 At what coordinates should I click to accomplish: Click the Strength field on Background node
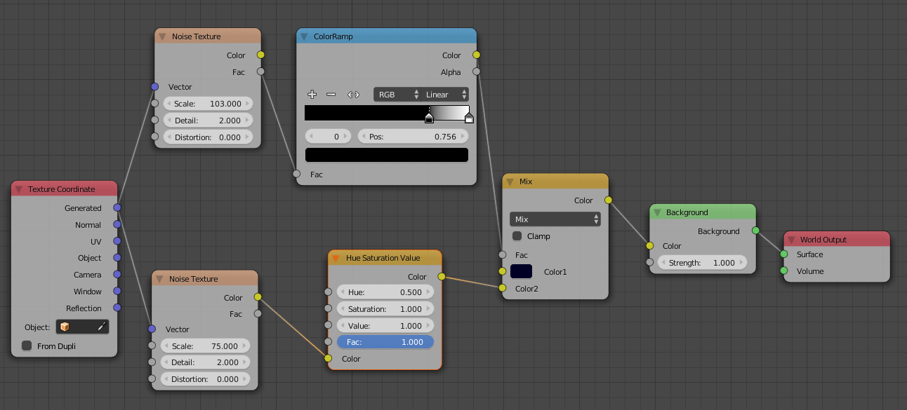[702, 263]
